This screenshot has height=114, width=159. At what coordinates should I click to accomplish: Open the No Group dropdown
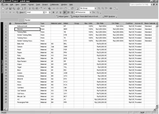click(95, 8)
